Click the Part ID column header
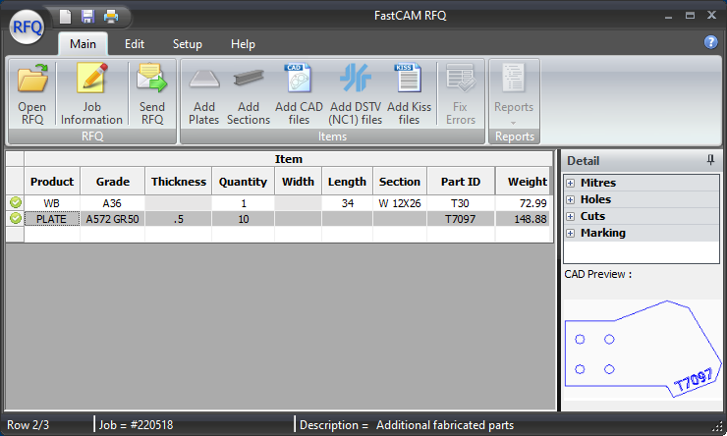 click(x=461, y=181)
